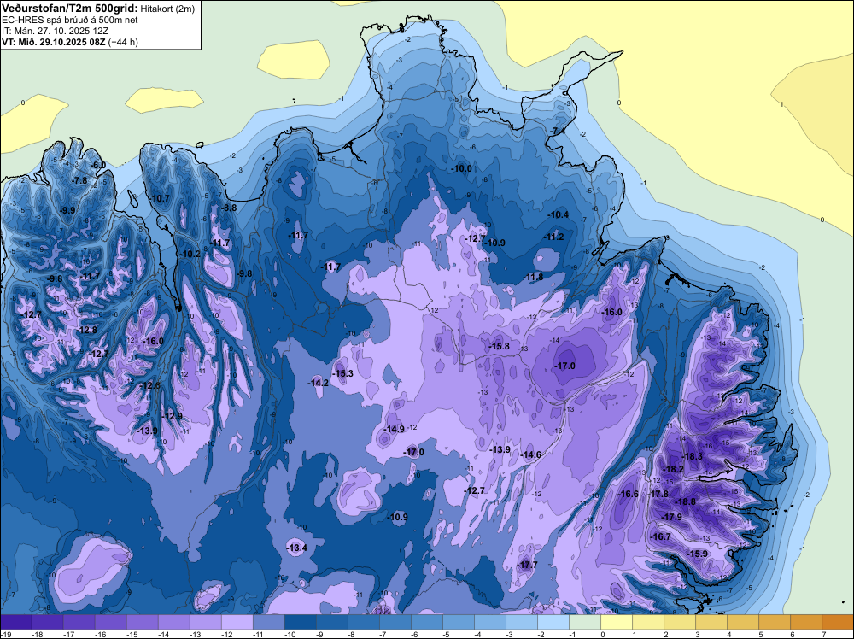Select legend swatch between -10 and -9
Viewport: 854px width, 639px height.
(x=300, y=622)
